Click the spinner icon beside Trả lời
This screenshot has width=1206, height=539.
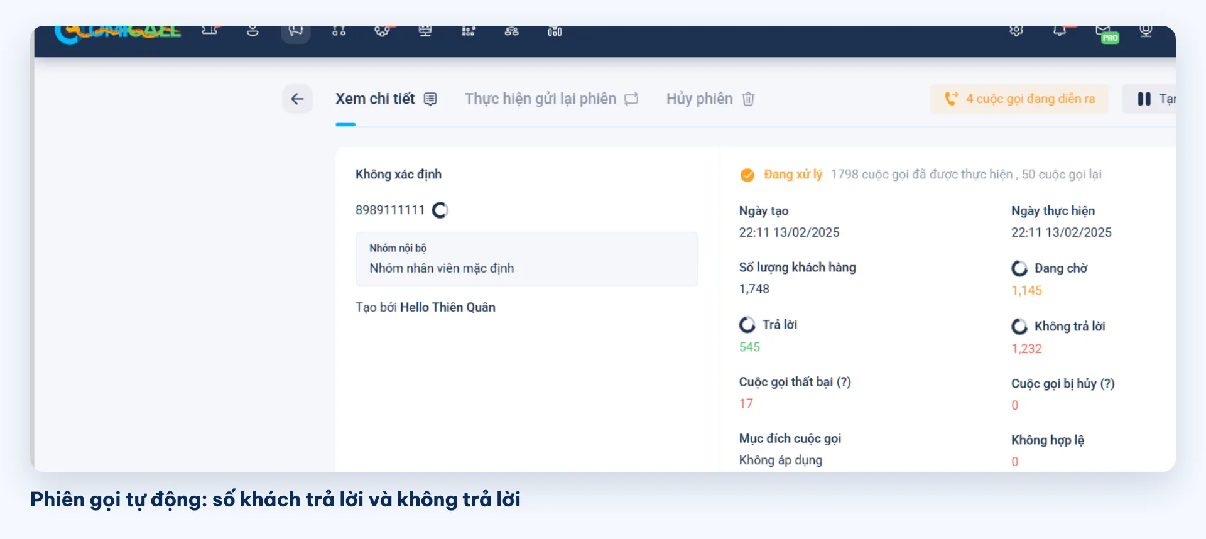point(747,325)
